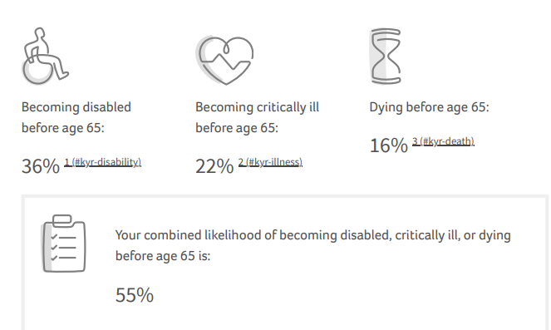Click the 16% dying percentage
551x330 pixels.
[388, 145]
